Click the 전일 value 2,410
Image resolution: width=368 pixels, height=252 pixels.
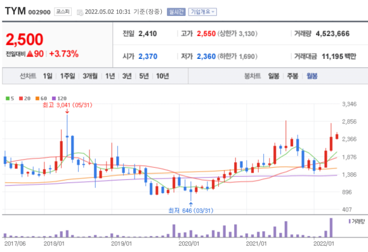[148, 34]
